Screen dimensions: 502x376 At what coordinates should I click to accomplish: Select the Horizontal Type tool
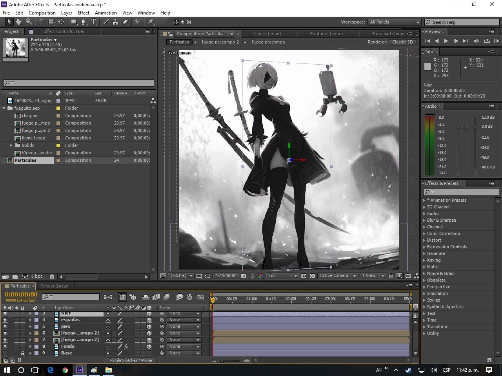pos(94,22)
